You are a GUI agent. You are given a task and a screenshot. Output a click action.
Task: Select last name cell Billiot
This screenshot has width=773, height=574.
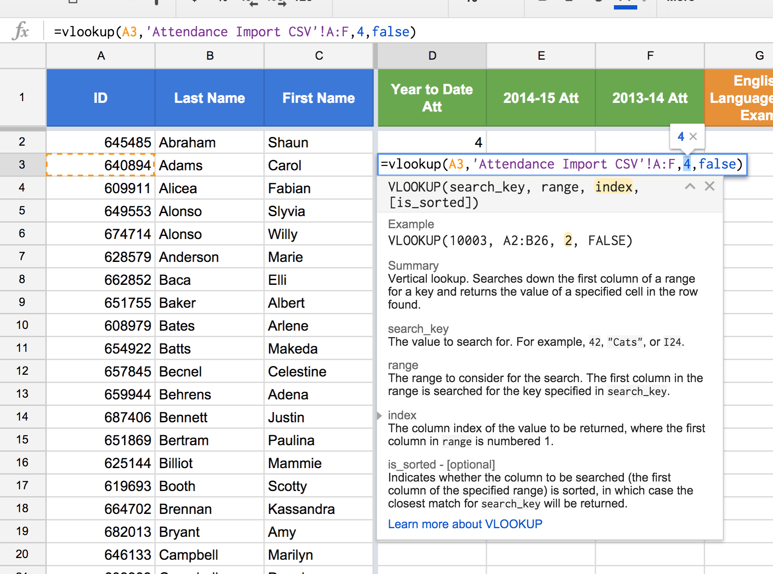coord(210,463)
